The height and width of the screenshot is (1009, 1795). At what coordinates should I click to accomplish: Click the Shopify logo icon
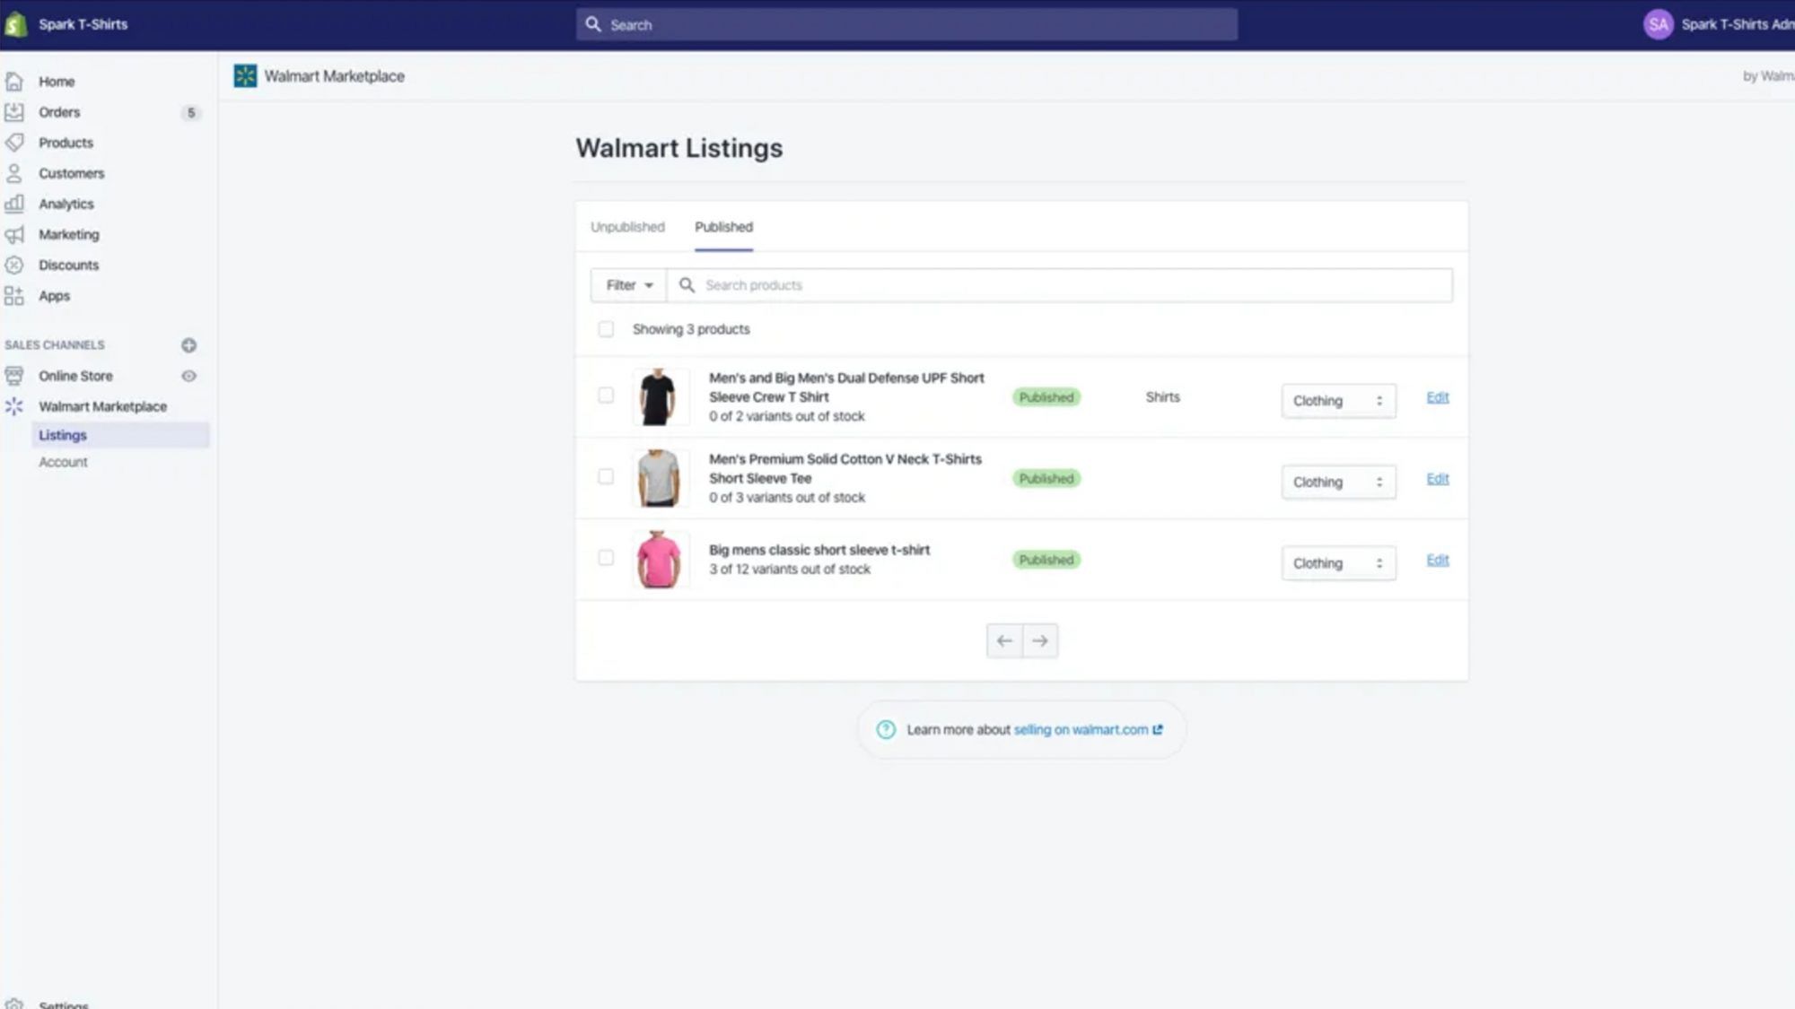click(x=15, y=24)
